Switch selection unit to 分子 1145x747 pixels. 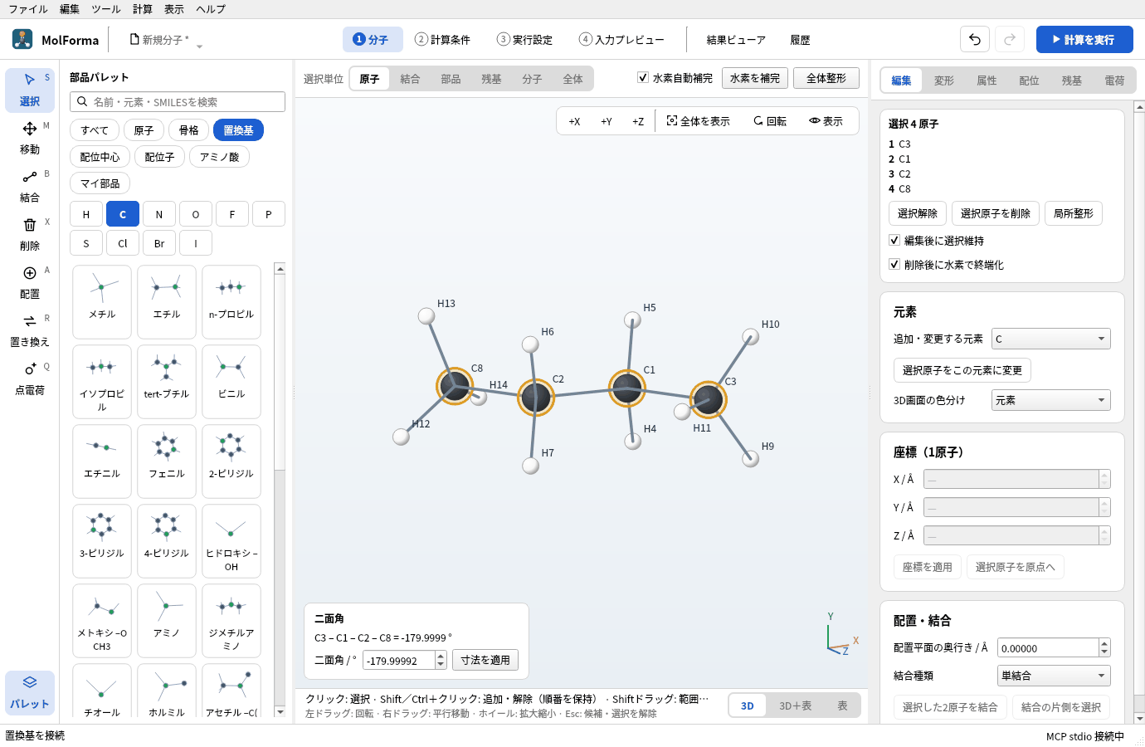click(532, 79)
